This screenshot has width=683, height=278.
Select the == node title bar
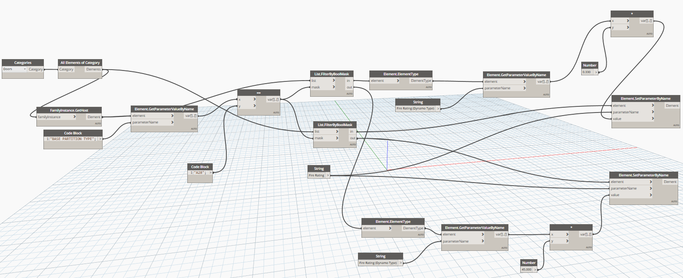[x=258, y=93]
